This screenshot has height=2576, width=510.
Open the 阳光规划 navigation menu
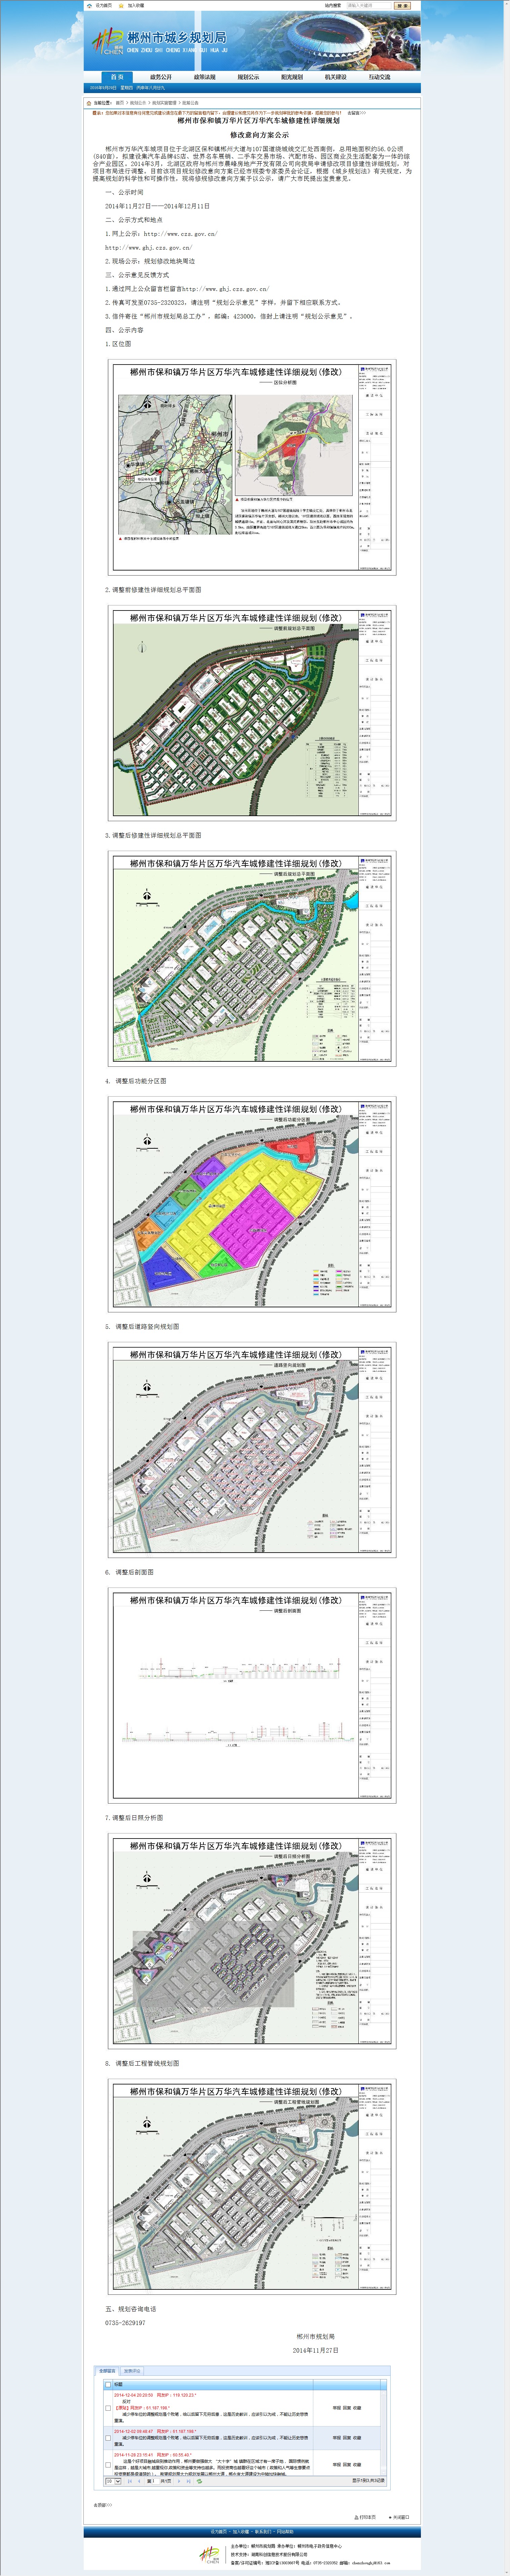(x=292, y=77)
